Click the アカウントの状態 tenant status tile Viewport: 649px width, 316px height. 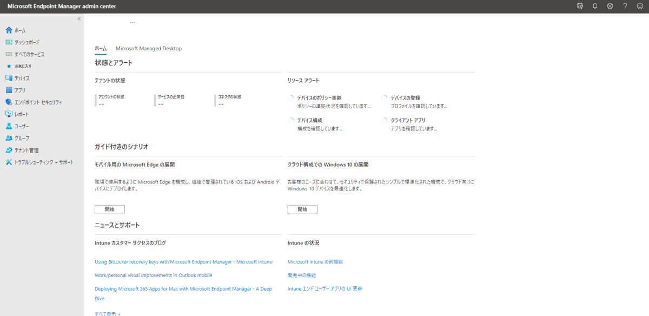pos(110,100)
